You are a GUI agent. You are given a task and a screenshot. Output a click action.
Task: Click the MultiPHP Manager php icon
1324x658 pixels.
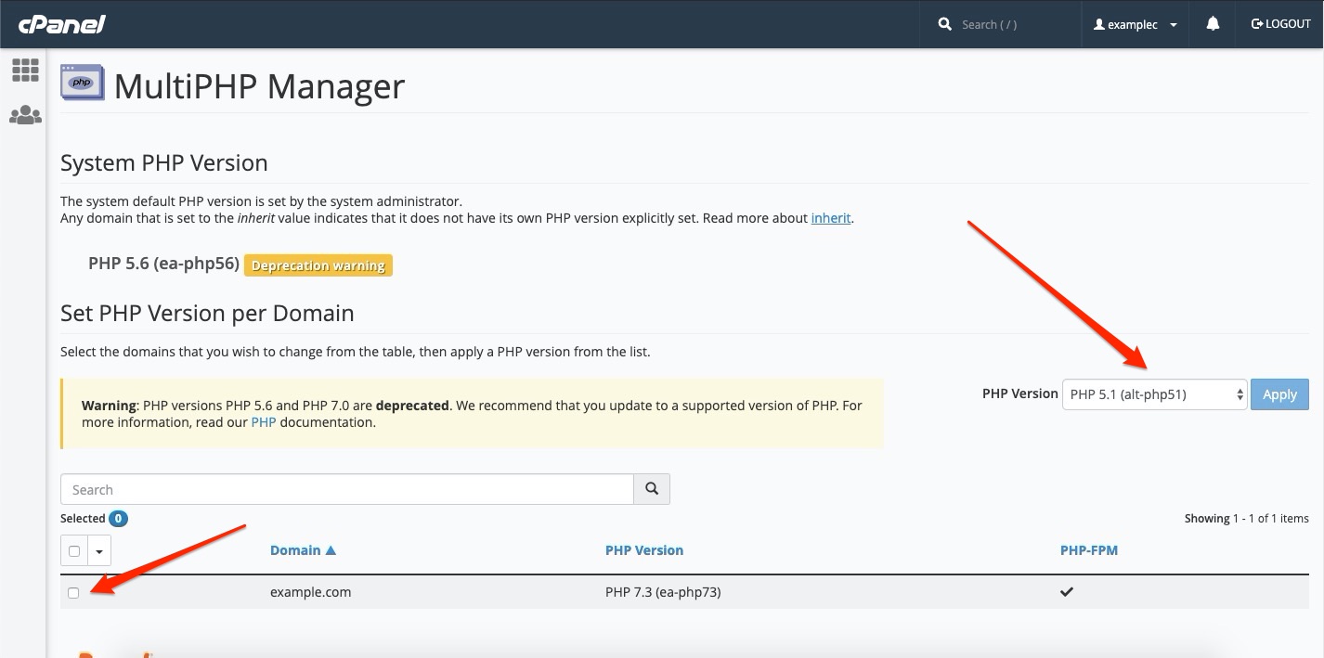coord(83,82)
